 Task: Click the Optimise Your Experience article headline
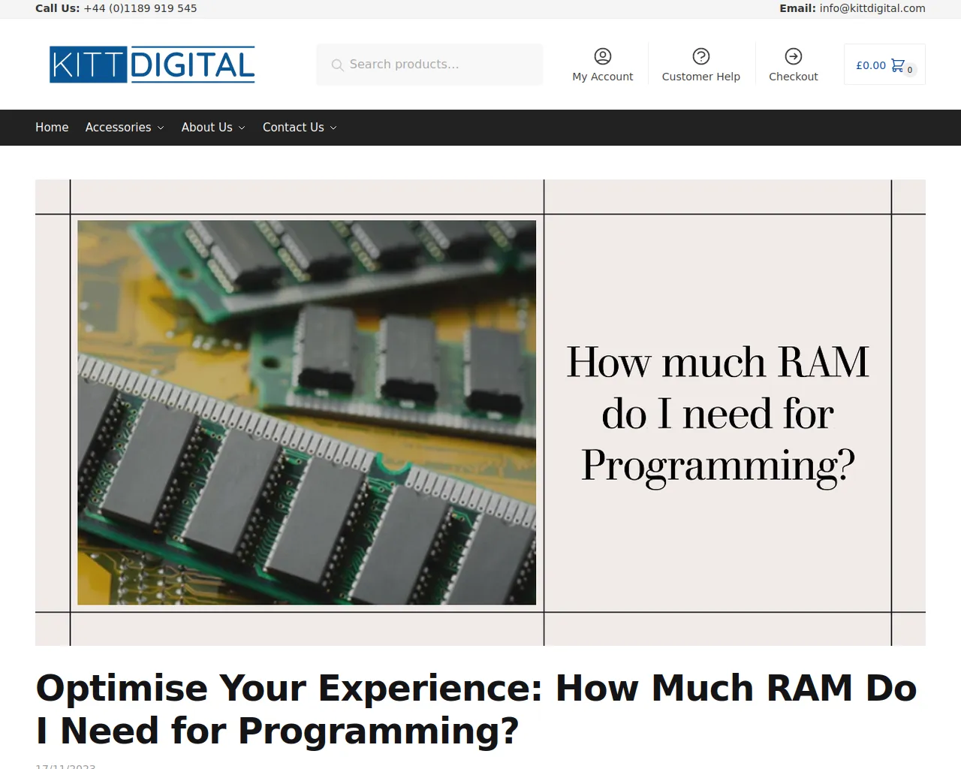[x=476, y=709]
